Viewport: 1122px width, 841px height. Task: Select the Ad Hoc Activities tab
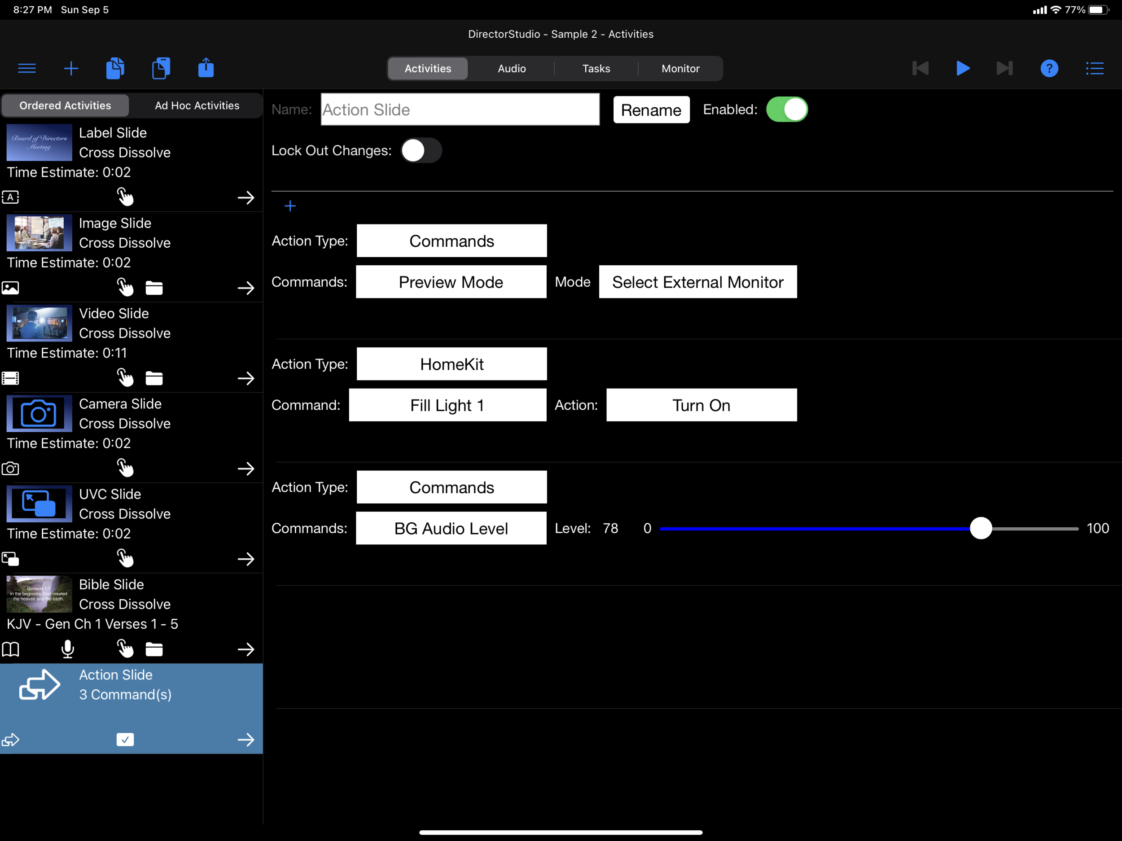pos(197,105)
